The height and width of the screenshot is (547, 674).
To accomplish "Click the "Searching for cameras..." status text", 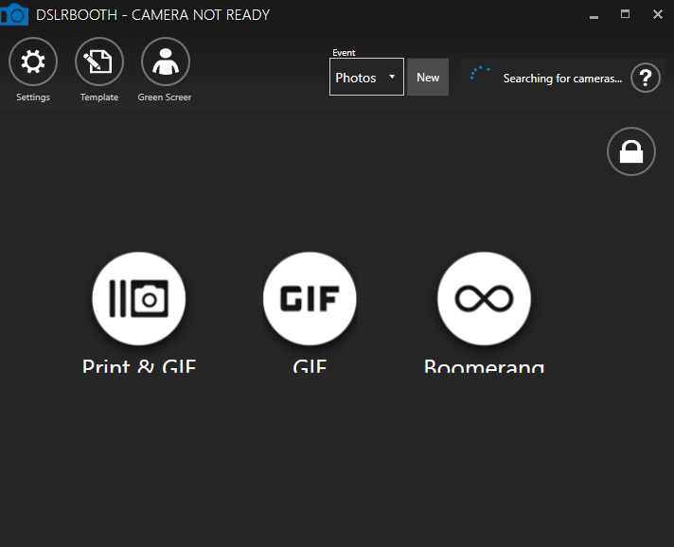I will tap(562, 79).
